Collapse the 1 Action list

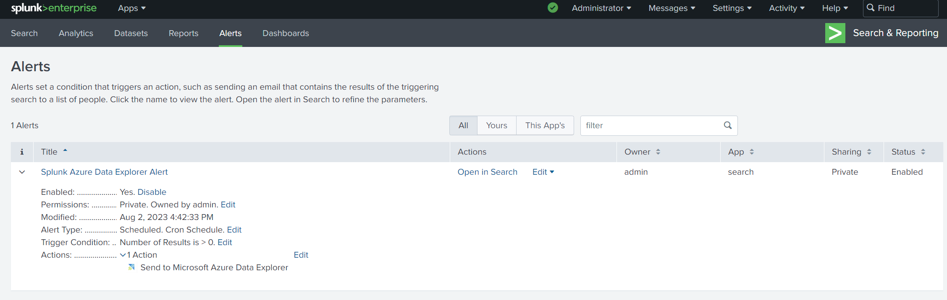click(x=123, y=255)
